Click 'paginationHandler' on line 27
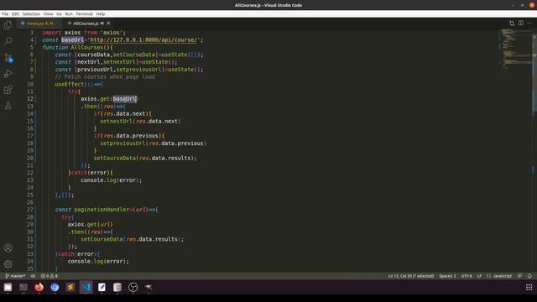This screenshot has width=537, height=302. pos(102,210)
